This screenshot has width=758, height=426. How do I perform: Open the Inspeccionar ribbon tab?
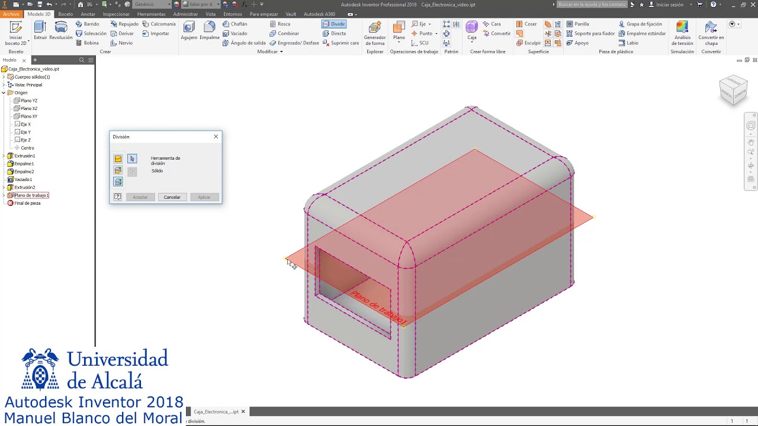[x=116, y=14]
